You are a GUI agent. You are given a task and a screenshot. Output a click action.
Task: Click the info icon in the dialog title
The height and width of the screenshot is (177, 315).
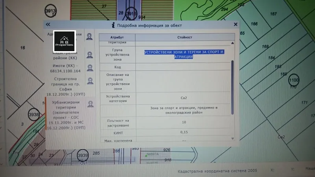[x=114, y=25]
